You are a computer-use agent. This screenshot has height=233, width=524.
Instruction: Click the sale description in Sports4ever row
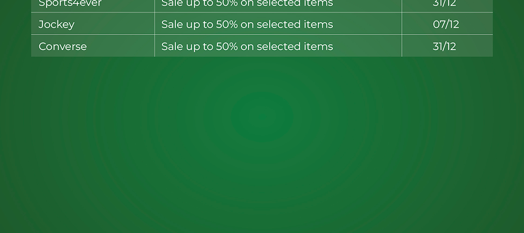(x=247, y=4)
